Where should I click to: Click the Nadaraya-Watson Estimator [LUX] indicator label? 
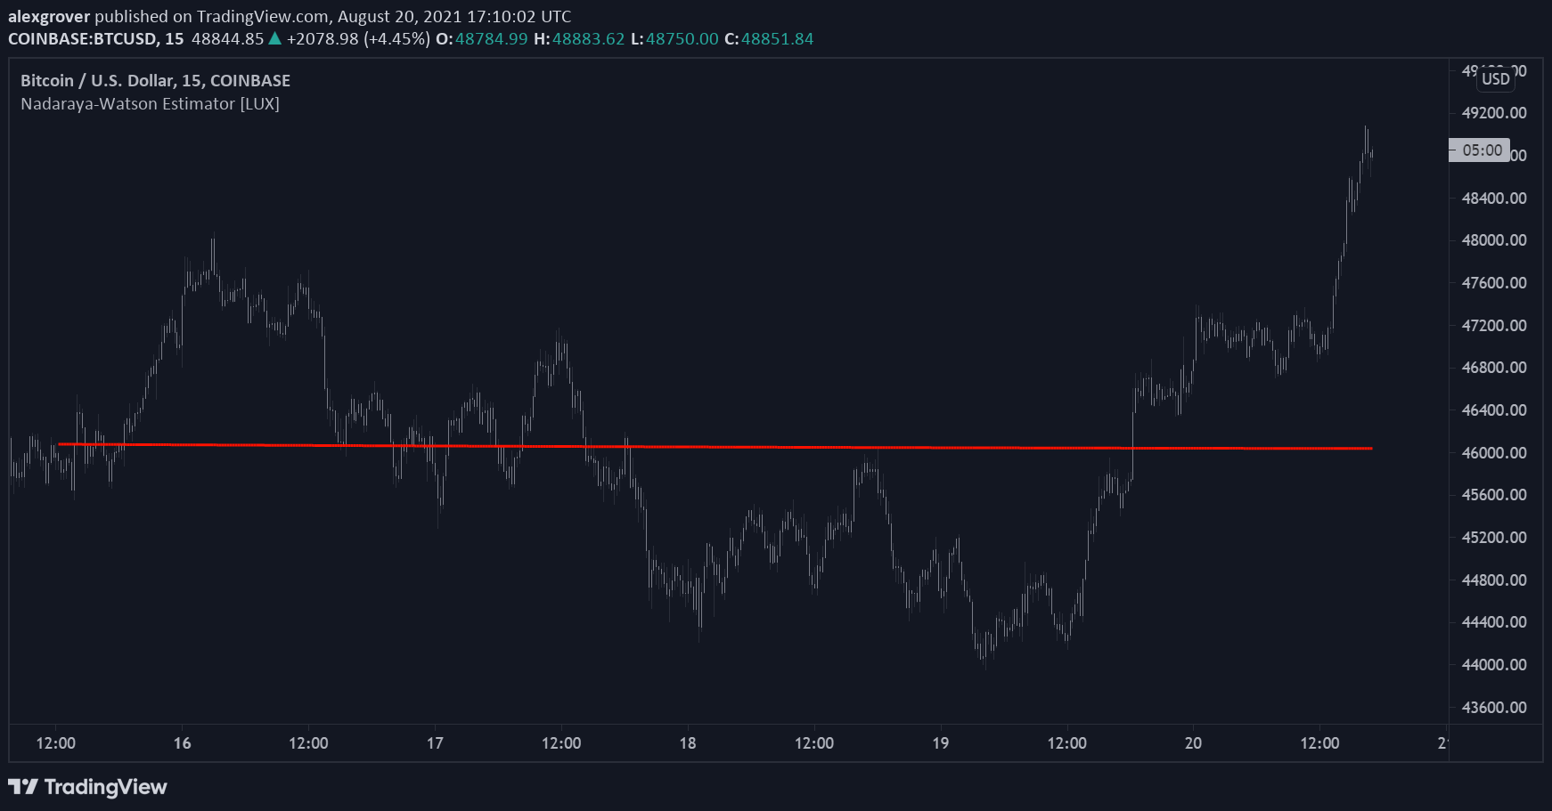coord(150,104)
